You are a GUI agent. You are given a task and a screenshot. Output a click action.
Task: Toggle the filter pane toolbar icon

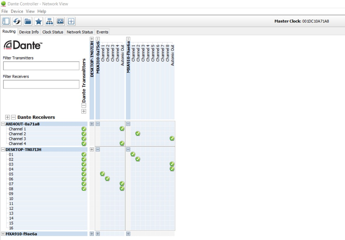click(x=6, y=21)
